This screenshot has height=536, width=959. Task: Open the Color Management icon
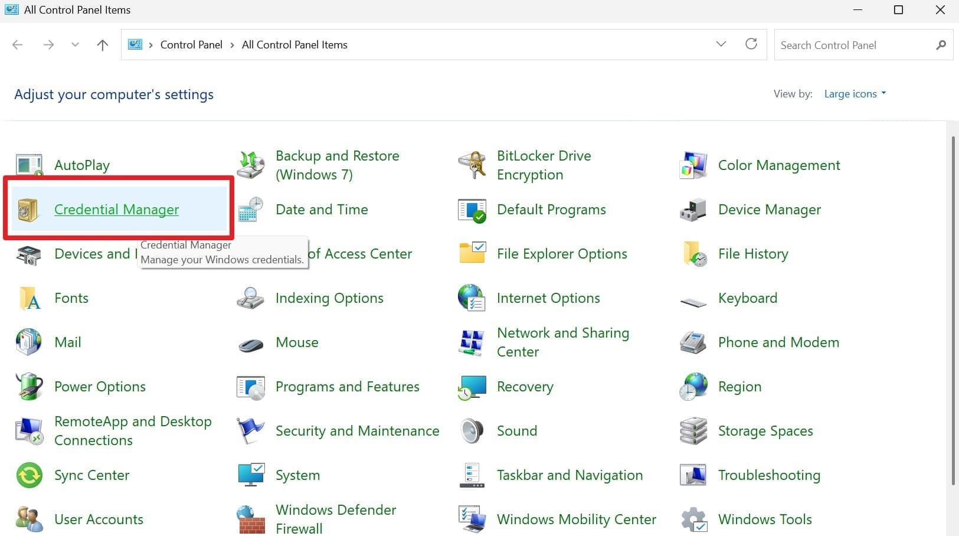[693, 165]
